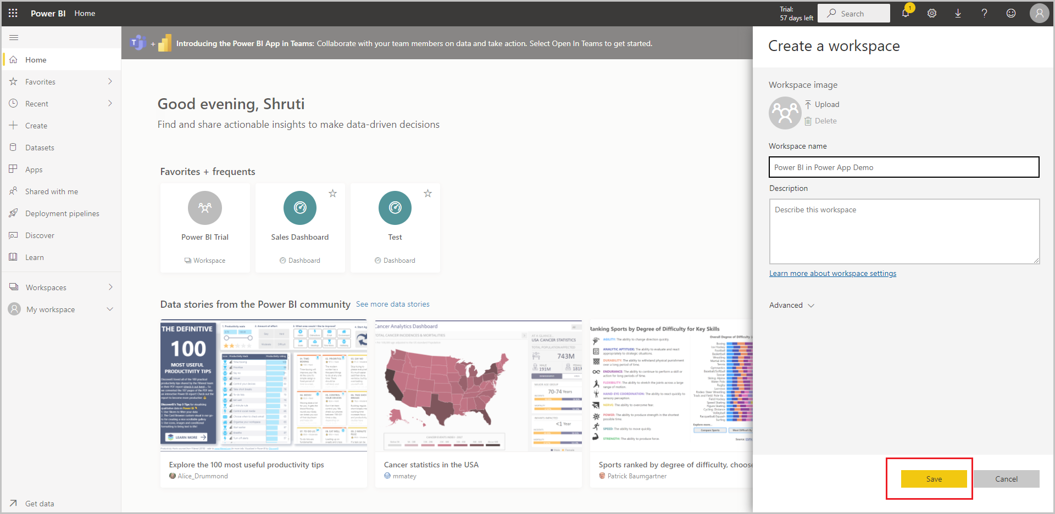The width and height of the screenshot is (1055, 514).
Task: Click author name Patrick Baumgartner
Action: (x=637, y=476)
